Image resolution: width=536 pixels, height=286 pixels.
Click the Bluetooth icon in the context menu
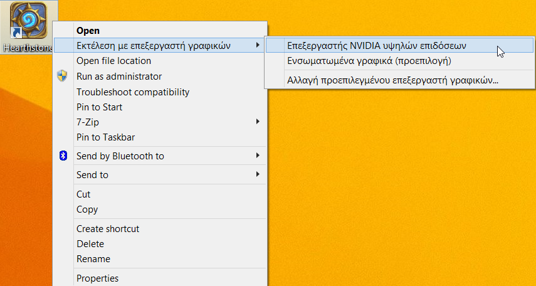63,156
